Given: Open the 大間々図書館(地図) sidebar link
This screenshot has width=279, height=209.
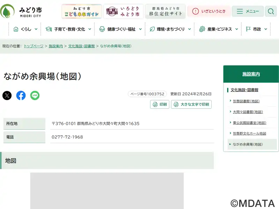Looking at the screenshot, I should pos(248,112).
